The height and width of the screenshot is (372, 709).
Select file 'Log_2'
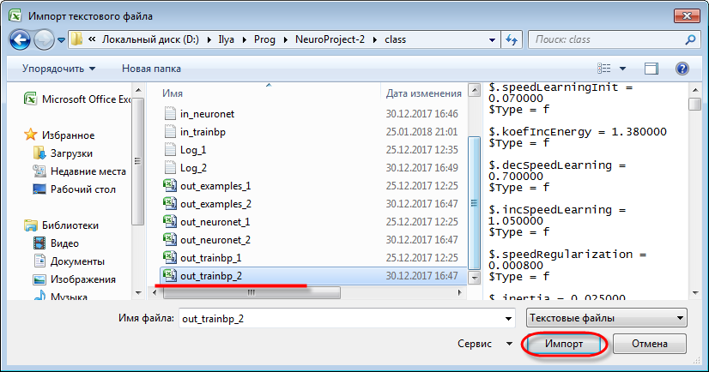click(185, 168)
